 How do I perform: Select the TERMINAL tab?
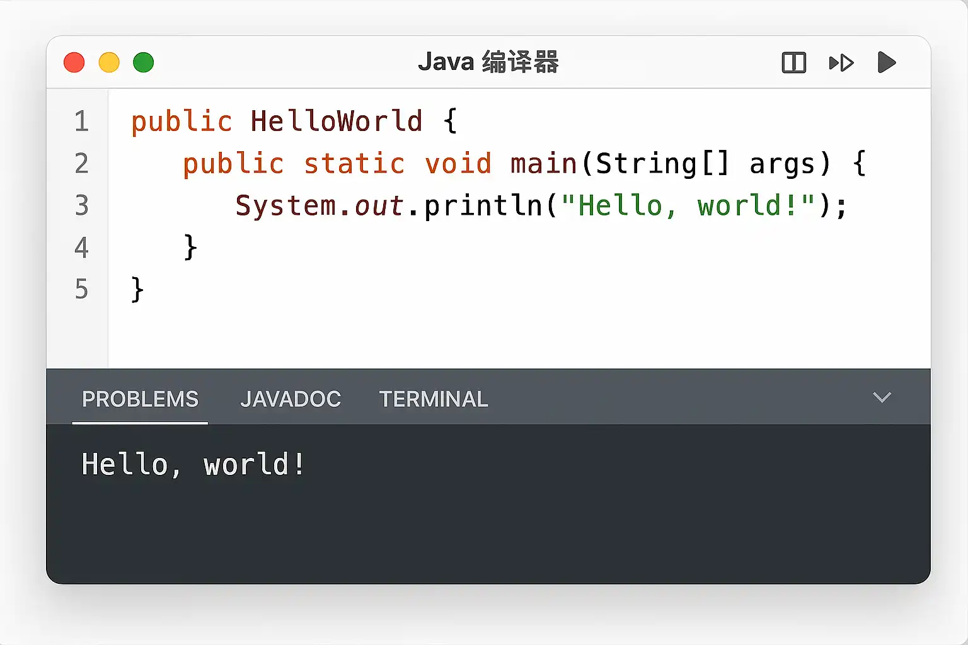pos(434,399)
